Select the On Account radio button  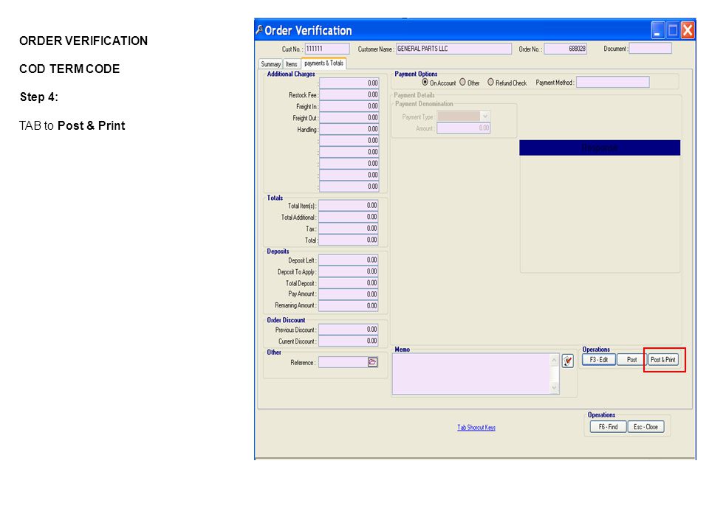pos(425,82)
